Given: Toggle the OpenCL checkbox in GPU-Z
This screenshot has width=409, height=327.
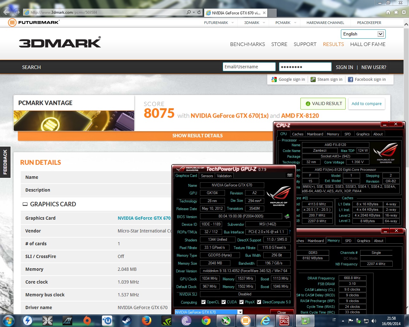Looking at the screenshot, I should 204,302.
